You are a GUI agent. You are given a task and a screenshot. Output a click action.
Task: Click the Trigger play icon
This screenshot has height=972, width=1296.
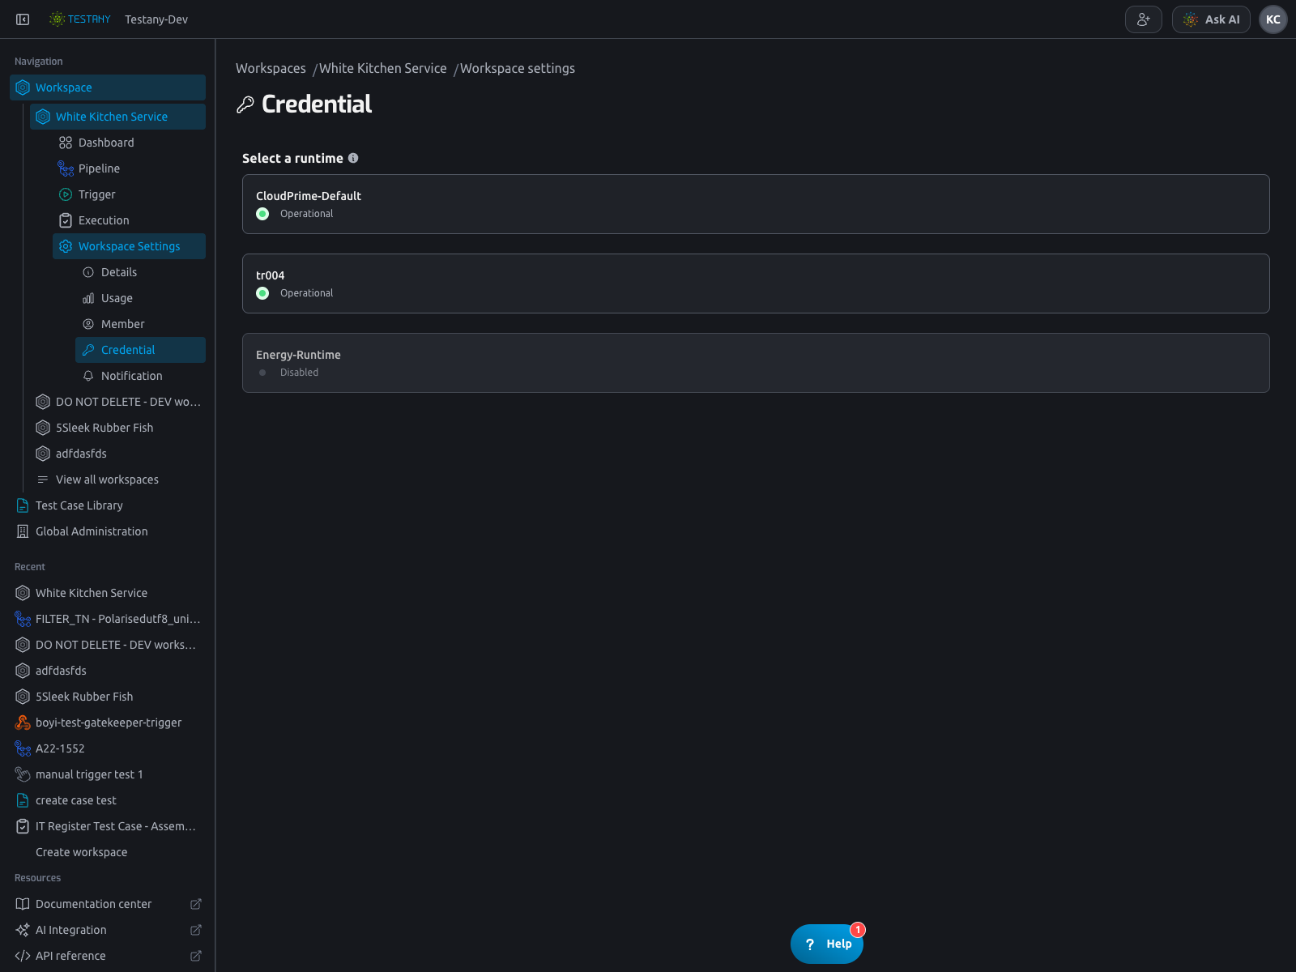[x=66, y=194]
